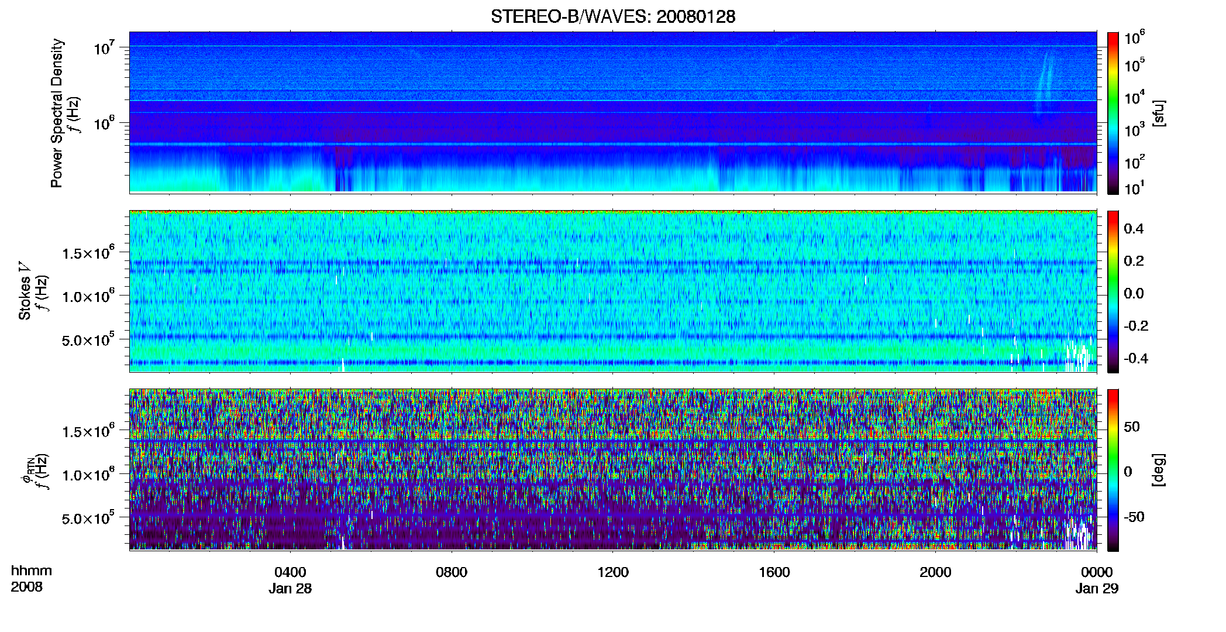Click the [deg] colorbar unit label

click(1159, 470)
